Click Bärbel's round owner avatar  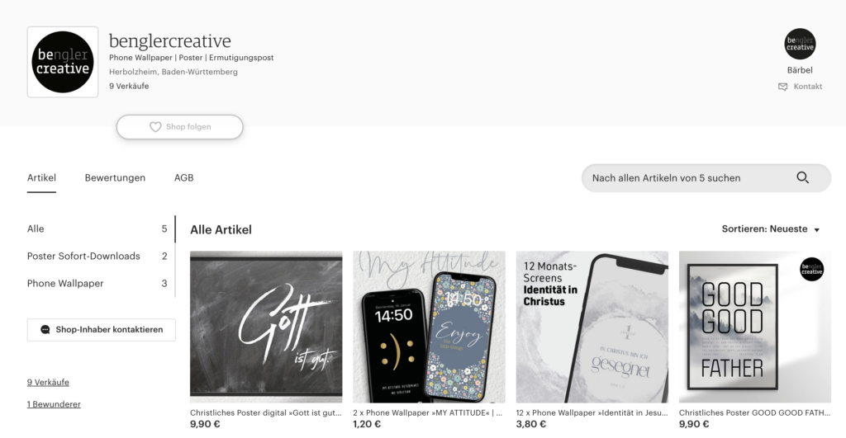coord(800,45)
